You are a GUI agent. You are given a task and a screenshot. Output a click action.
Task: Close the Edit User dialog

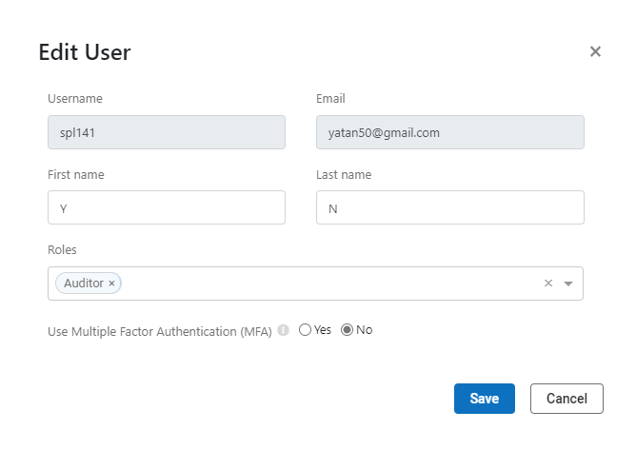pos(595,51)
